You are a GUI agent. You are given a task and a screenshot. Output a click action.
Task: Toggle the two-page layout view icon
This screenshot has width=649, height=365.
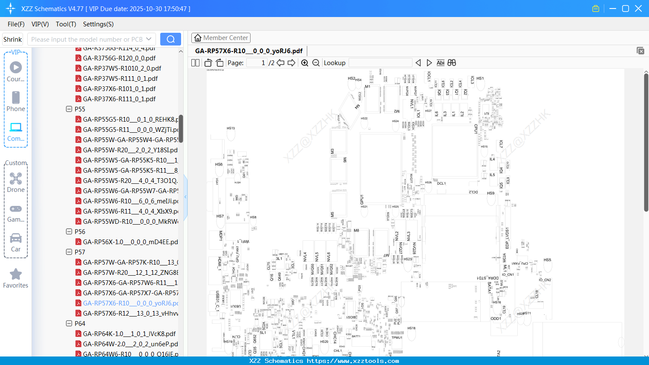196,63
